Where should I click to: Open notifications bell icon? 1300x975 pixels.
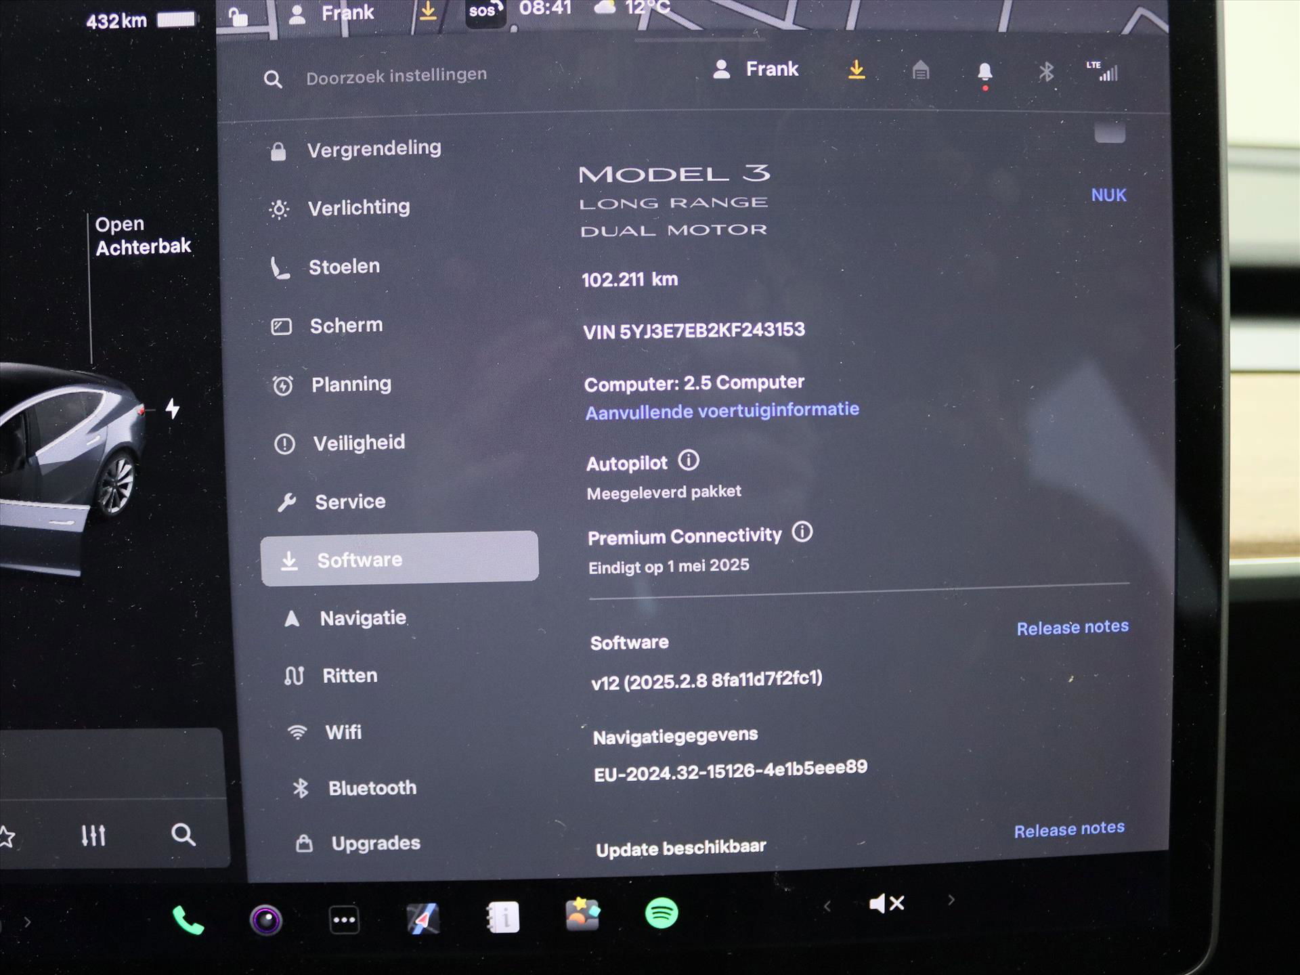[984, 73]
